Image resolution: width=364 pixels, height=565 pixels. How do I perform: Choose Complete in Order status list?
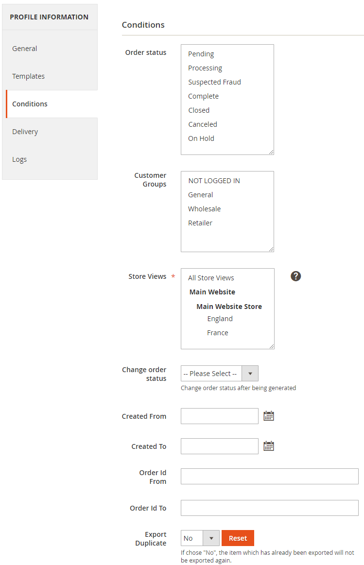pyautogui.click(x=203, y=96)
